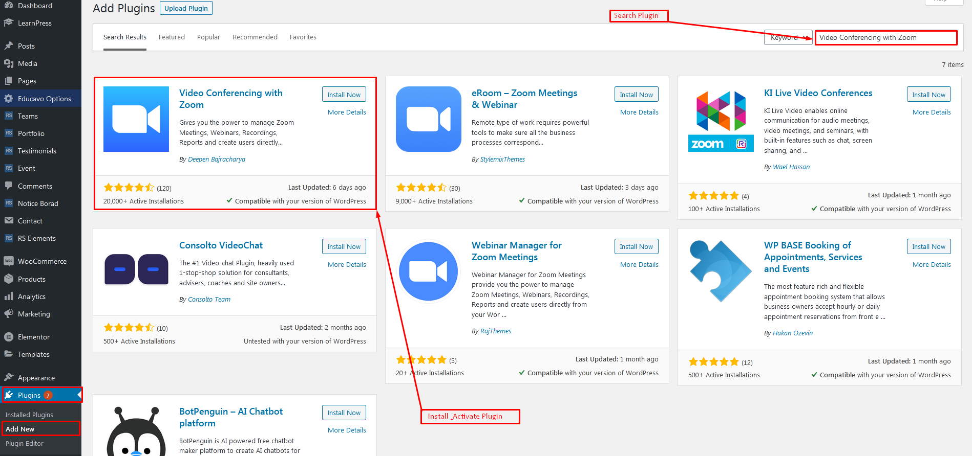Open More Details for BotPenguin
Viewport: 972px width, 456px height.
pos(347,430)
